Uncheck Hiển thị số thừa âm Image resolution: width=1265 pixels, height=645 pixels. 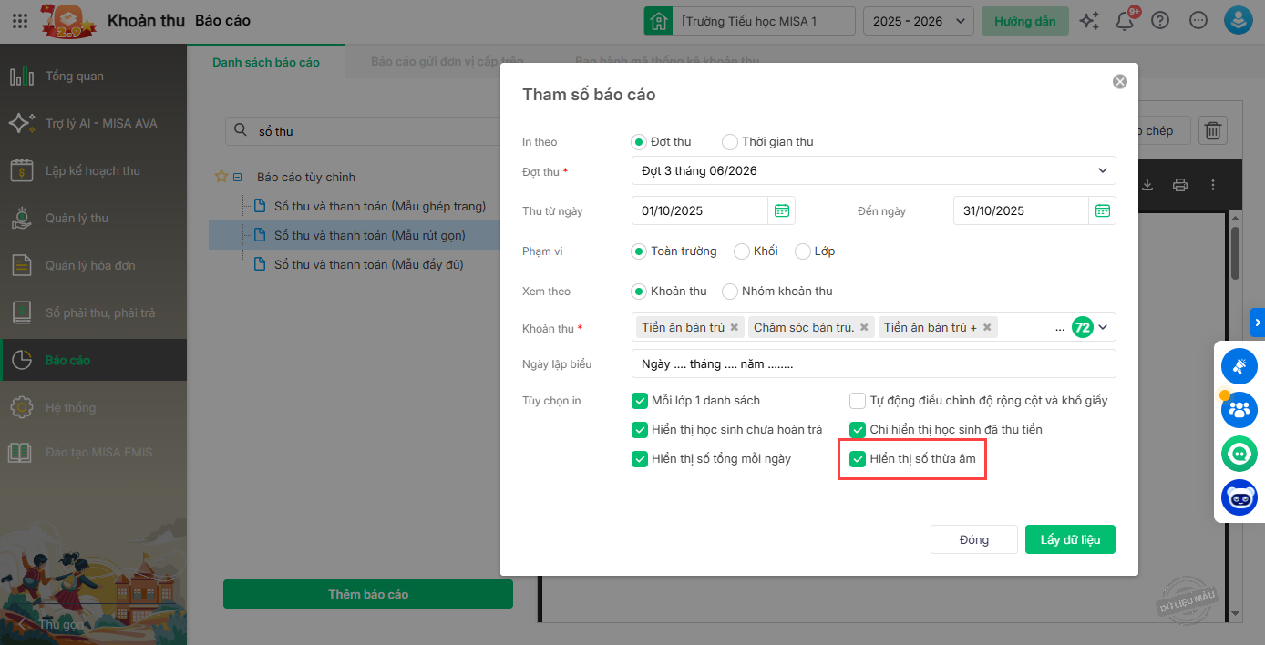pyautogui.click(x=858, y=459)
